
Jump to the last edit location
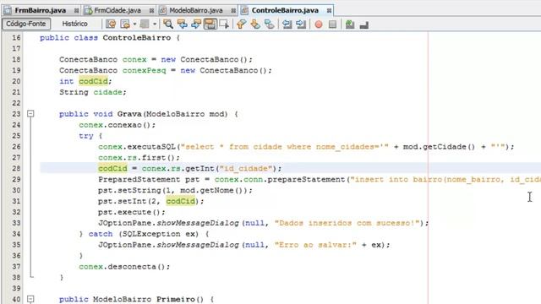111,24
